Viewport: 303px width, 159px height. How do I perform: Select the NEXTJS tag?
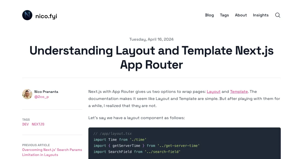38,124
